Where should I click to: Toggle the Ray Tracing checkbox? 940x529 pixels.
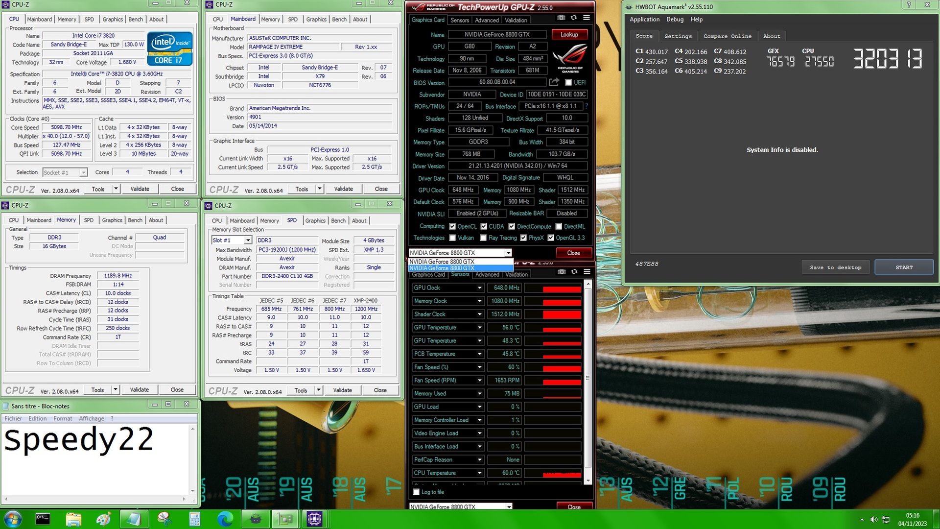click(484, 238)
